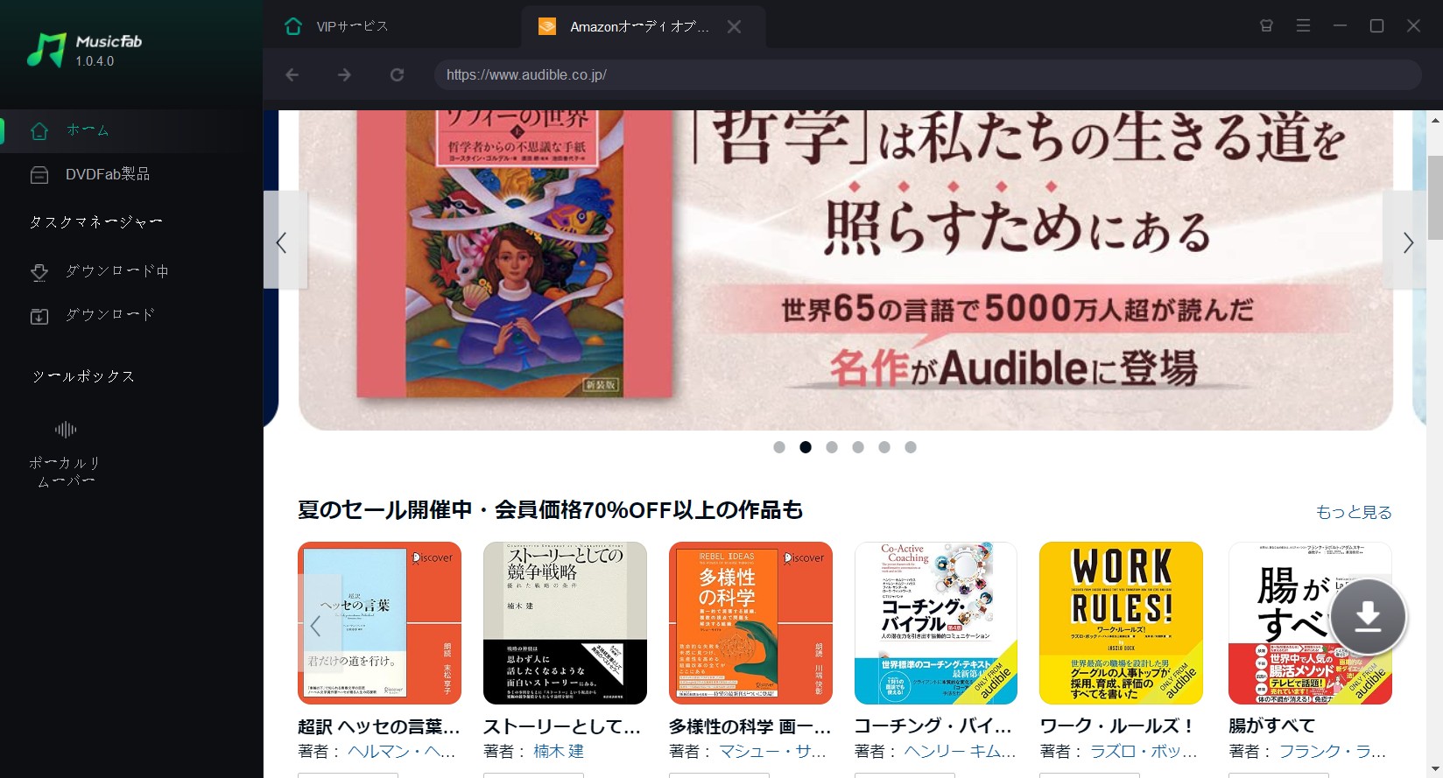Open author link ヘンリー キム…

click(x=960, y=752)
